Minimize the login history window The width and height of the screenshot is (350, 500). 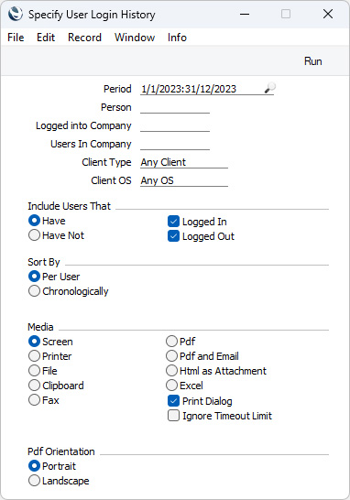point(245,14)
